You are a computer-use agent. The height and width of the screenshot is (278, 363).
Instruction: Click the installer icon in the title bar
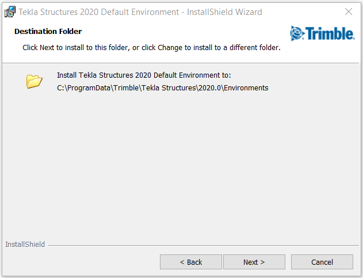[10, 12]
